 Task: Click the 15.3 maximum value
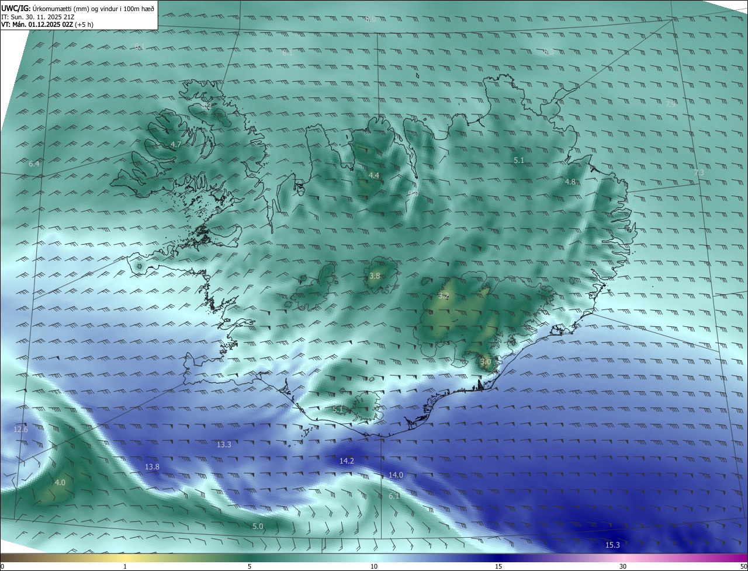[612, 545]
